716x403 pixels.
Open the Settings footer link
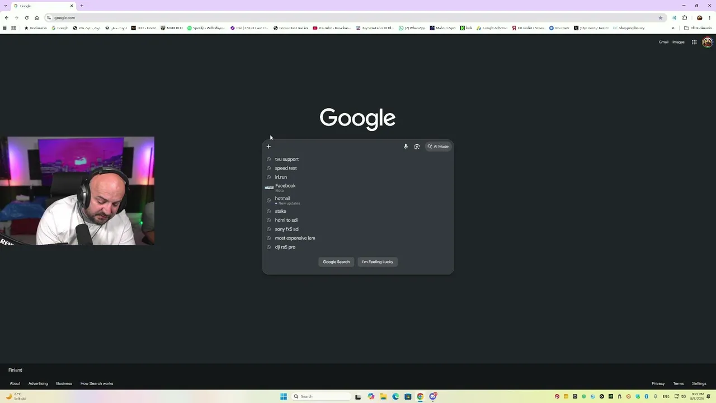point(699,383)
